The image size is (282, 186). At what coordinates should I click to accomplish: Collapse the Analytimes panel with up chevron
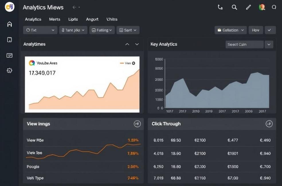(x=127, y=44)
